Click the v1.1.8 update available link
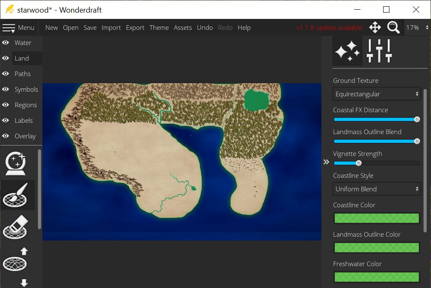The image size is (431, 288). (x=329, y=28)
